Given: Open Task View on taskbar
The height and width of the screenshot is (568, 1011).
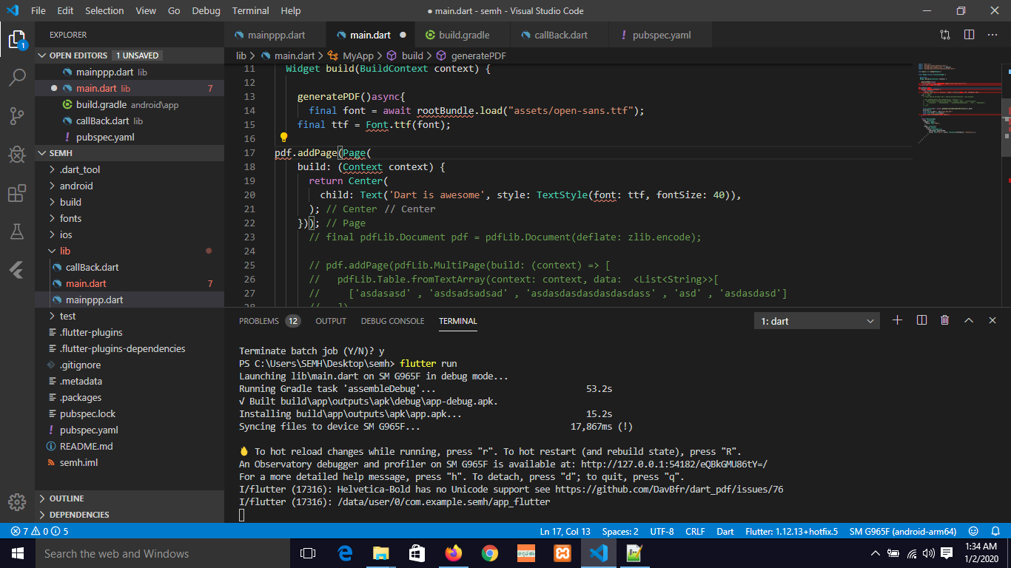Looking at the screenshot, I should click(308, 553).
